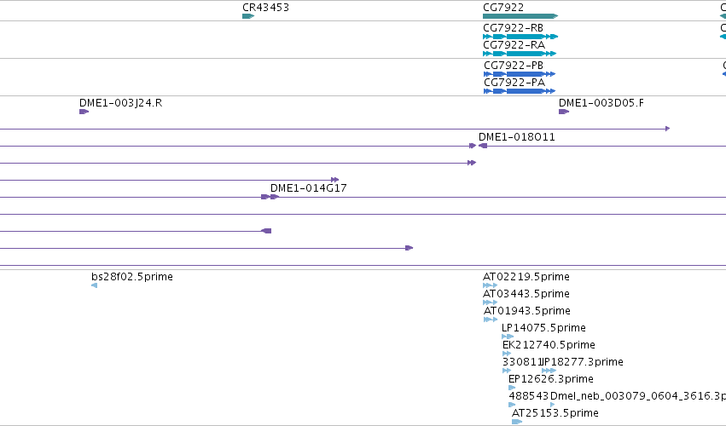The width and height of the screenshot is (726, 426).
Task: Click the LP14075.5prime EST glyph
Action: (x=508, y=337)
